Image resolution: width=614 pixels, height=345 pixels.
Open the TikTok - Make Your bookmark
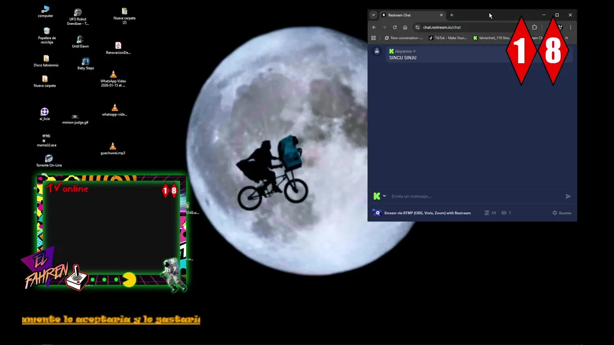447,38
